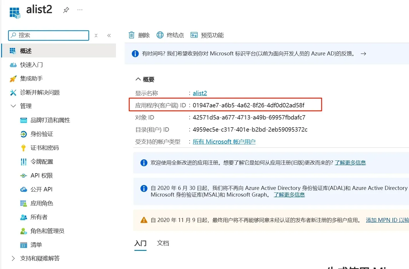
Task: Open 诊断并解决问题 menu item
Action: pos(40,92)
